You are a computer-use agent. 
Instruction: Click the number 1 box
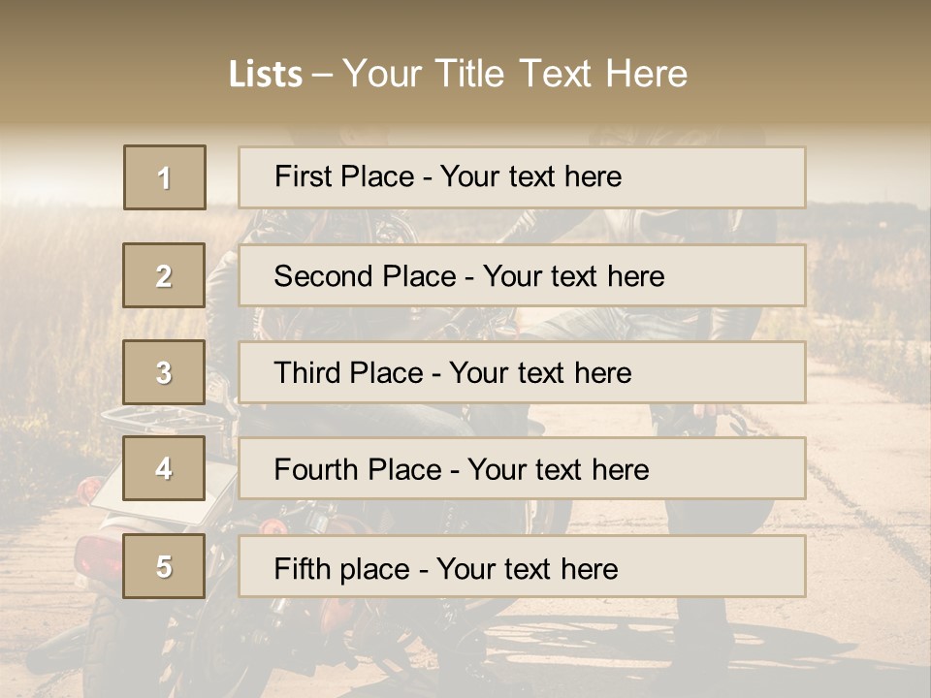(x=164, y=177)
